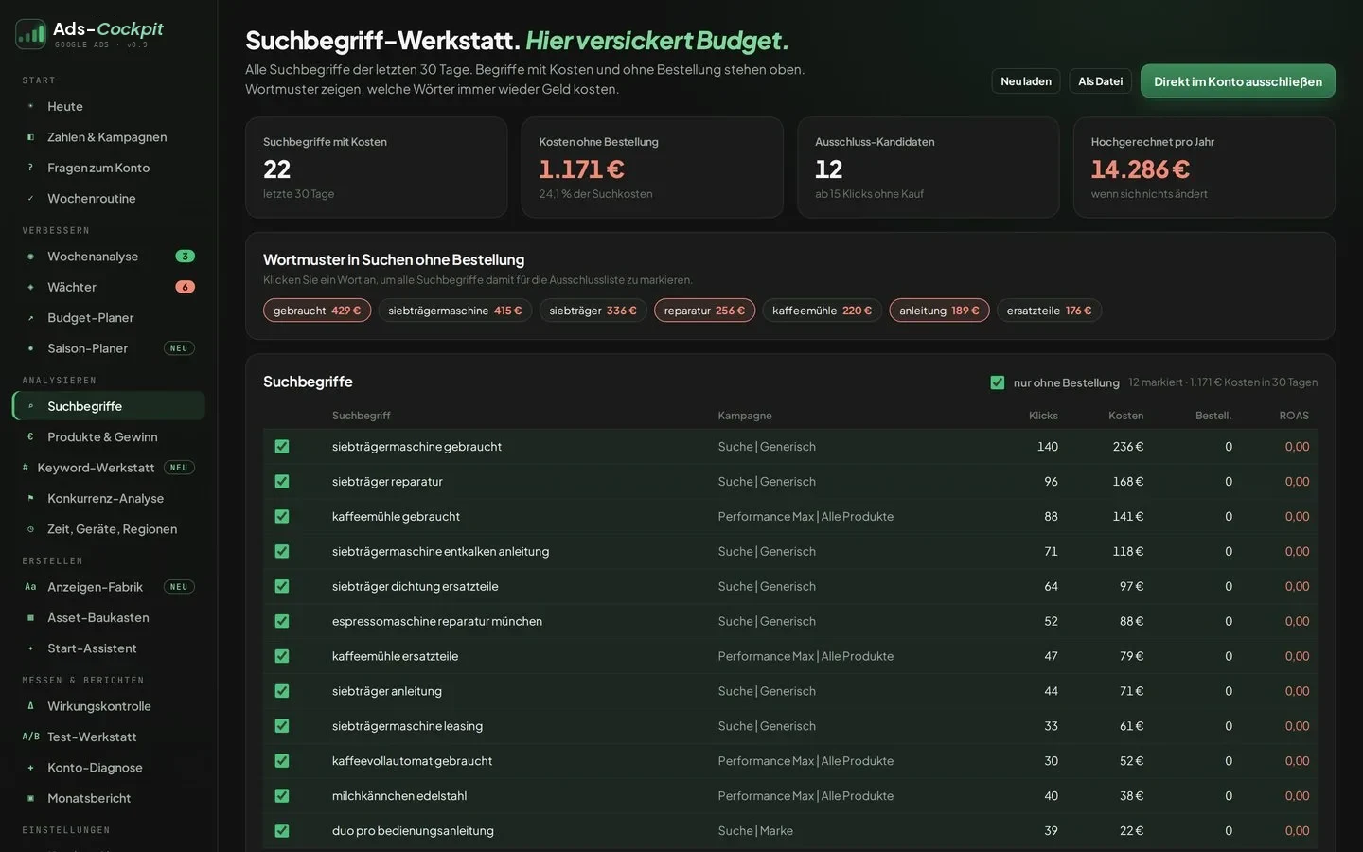The width and height of the screenshot is (1363, 852).
Task: Click '12 markiert · 1.171 € Kosten' status text
Action: 1222,382
